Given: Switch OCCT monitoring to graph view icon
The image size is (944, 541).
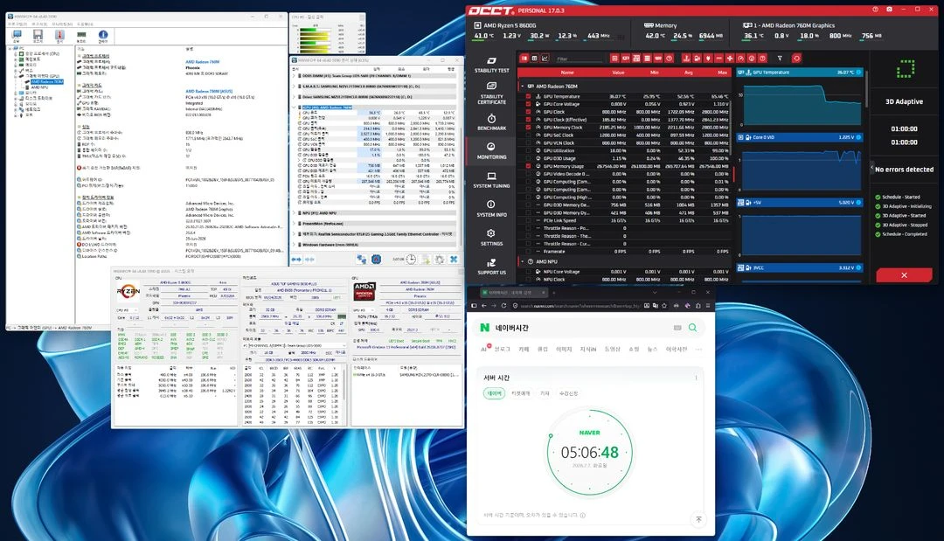Looking at the screenshot, I should point(545,59).
